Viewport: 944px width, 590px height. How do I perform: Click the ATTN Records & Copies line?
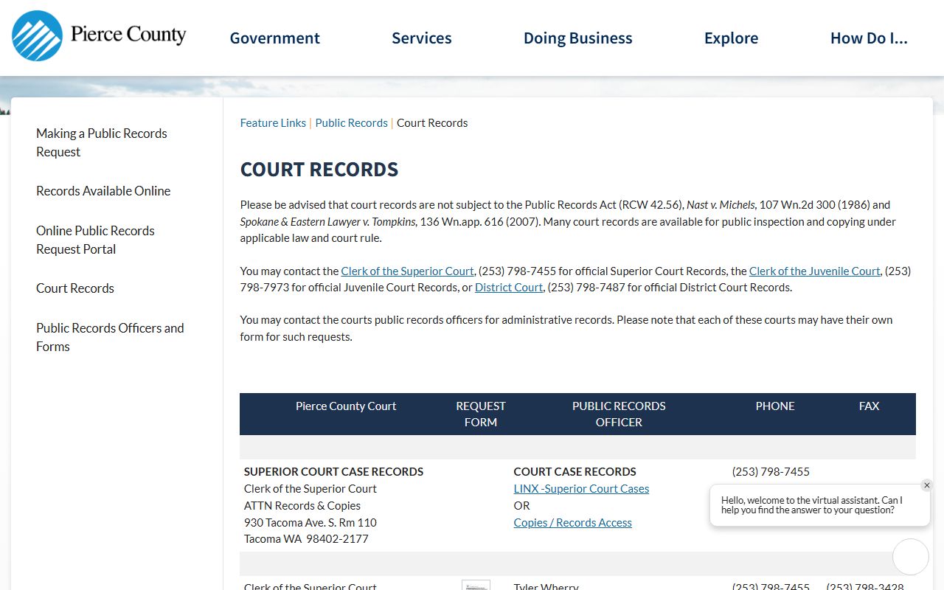tap(302, 506)
